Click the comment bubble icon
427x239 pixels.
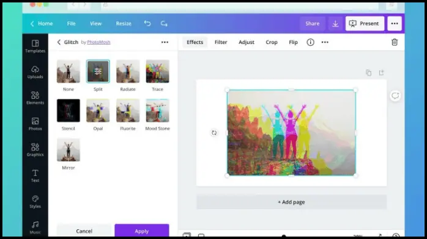tap(395, 96)
